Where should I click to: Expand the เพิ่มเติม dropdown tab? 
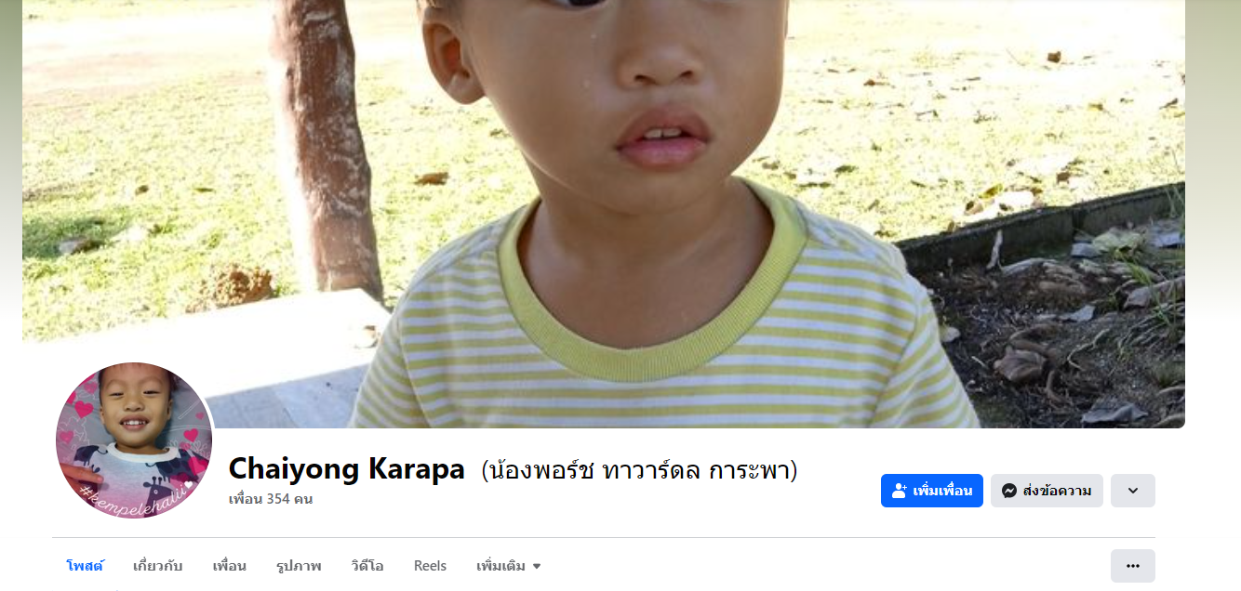(508, 566)
